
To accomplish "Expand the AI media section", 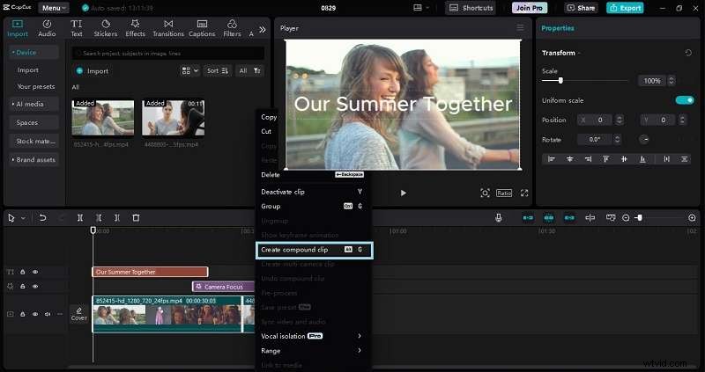I will (x=33, y=104).
